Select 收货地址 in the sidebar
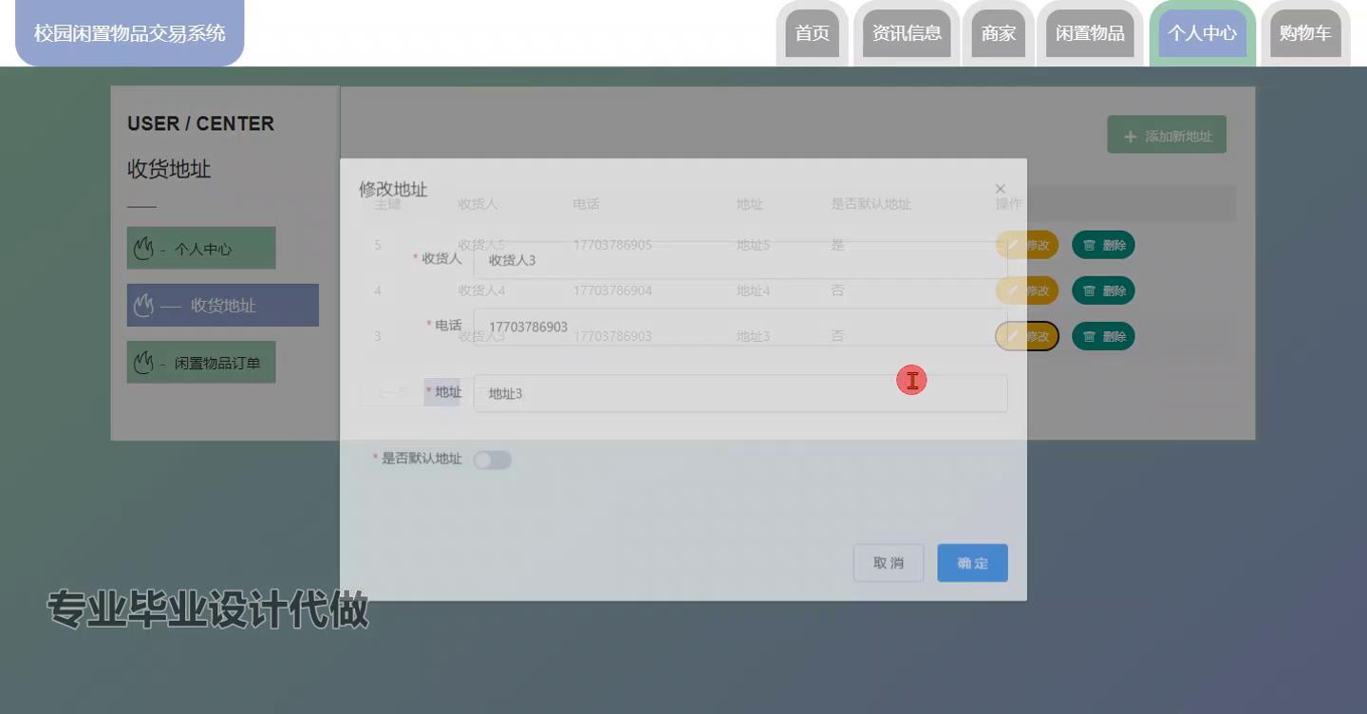This screenshot has height=714, width=1367. (x=223, y=306)
